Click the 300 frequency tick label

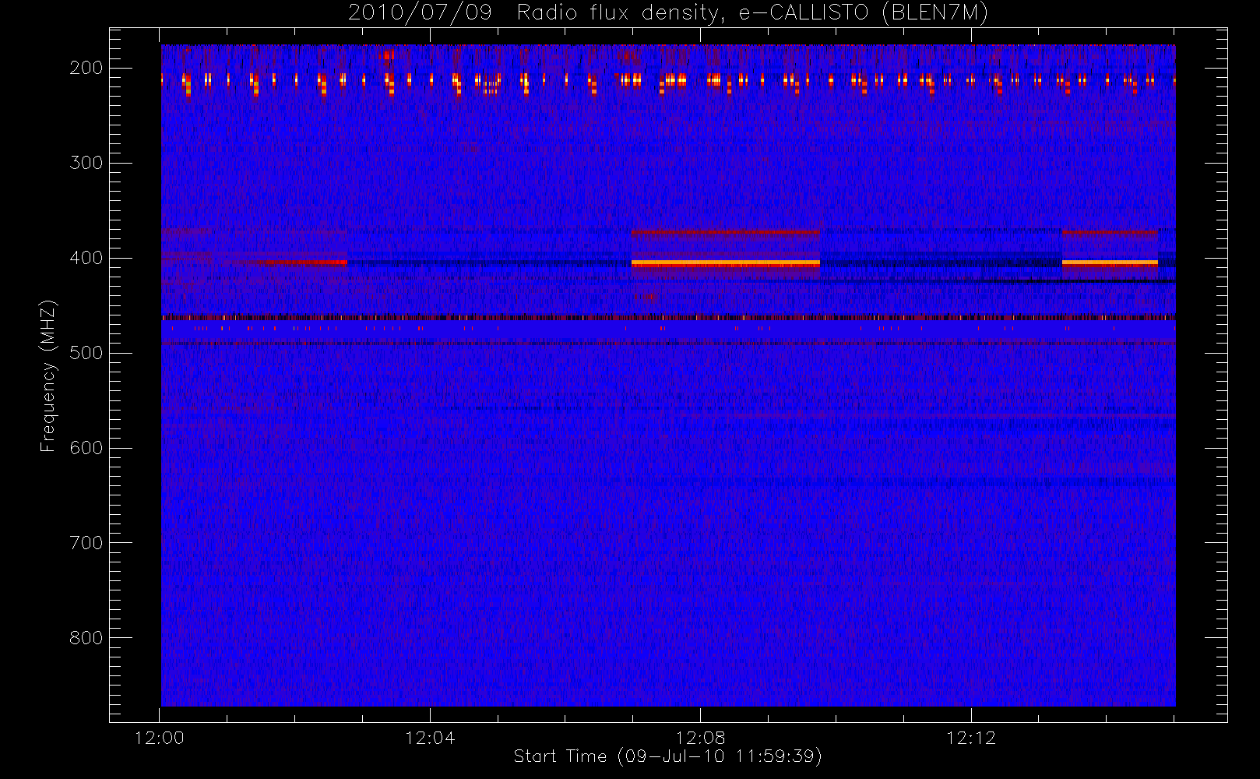tap(86, 163)
